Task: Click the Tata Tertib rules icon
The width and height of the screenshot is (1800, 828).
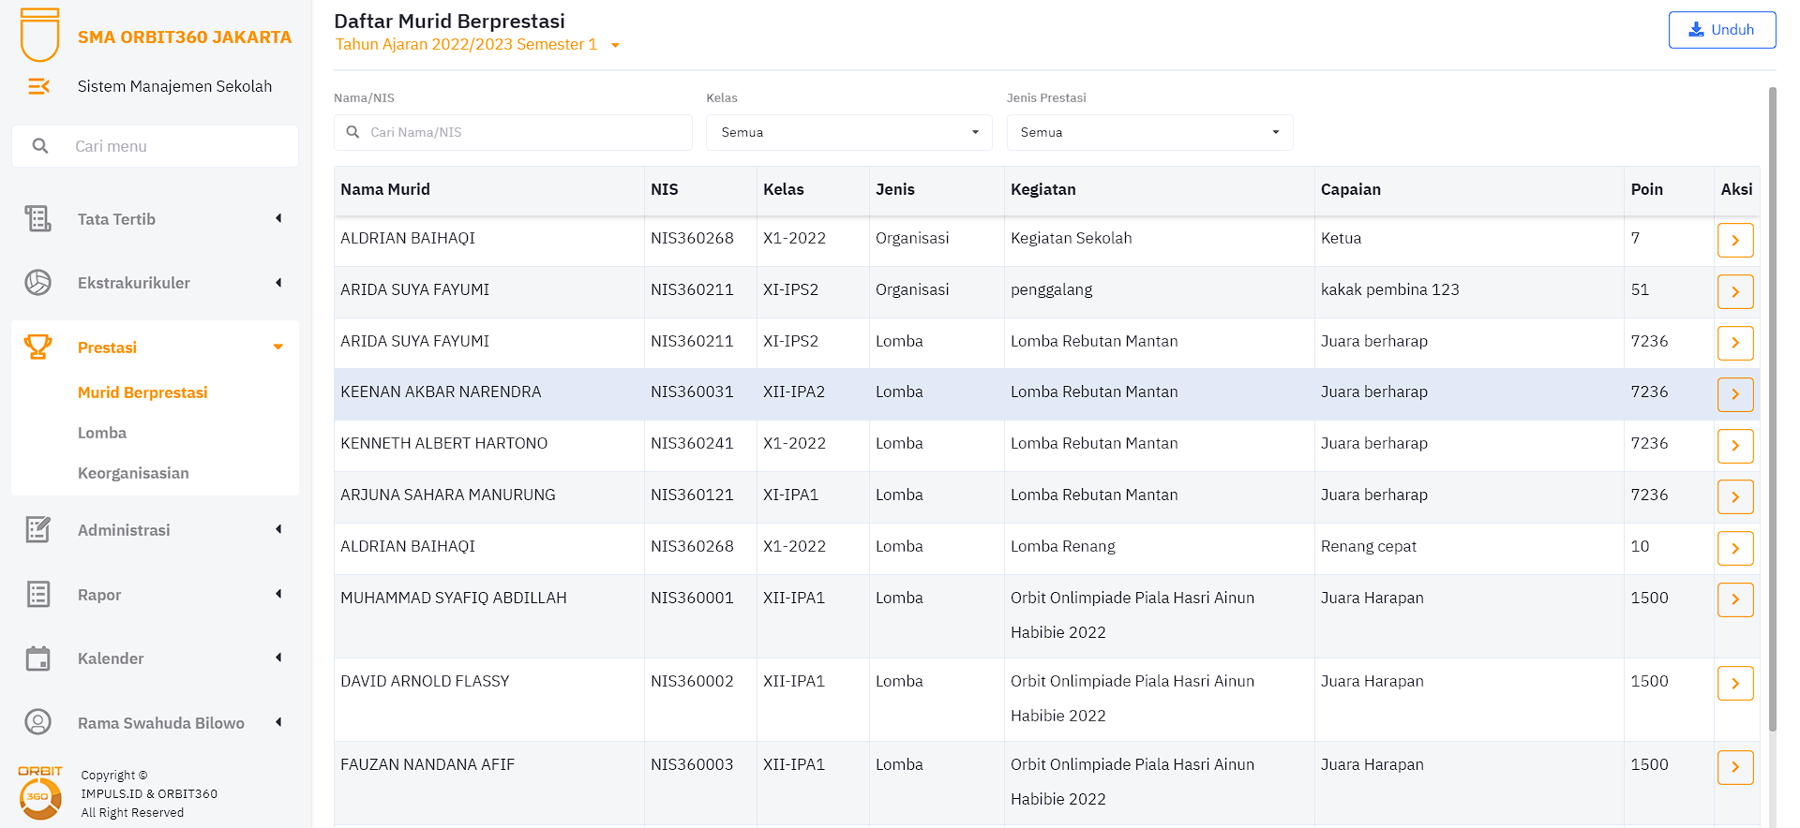Action: coord(38,219)
